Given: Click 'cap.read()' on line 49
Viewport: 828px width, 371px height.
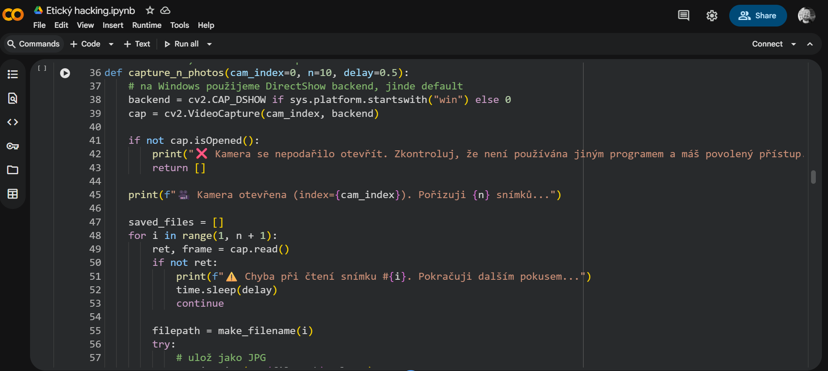Looking at the screenshot, I should point(260,249).
